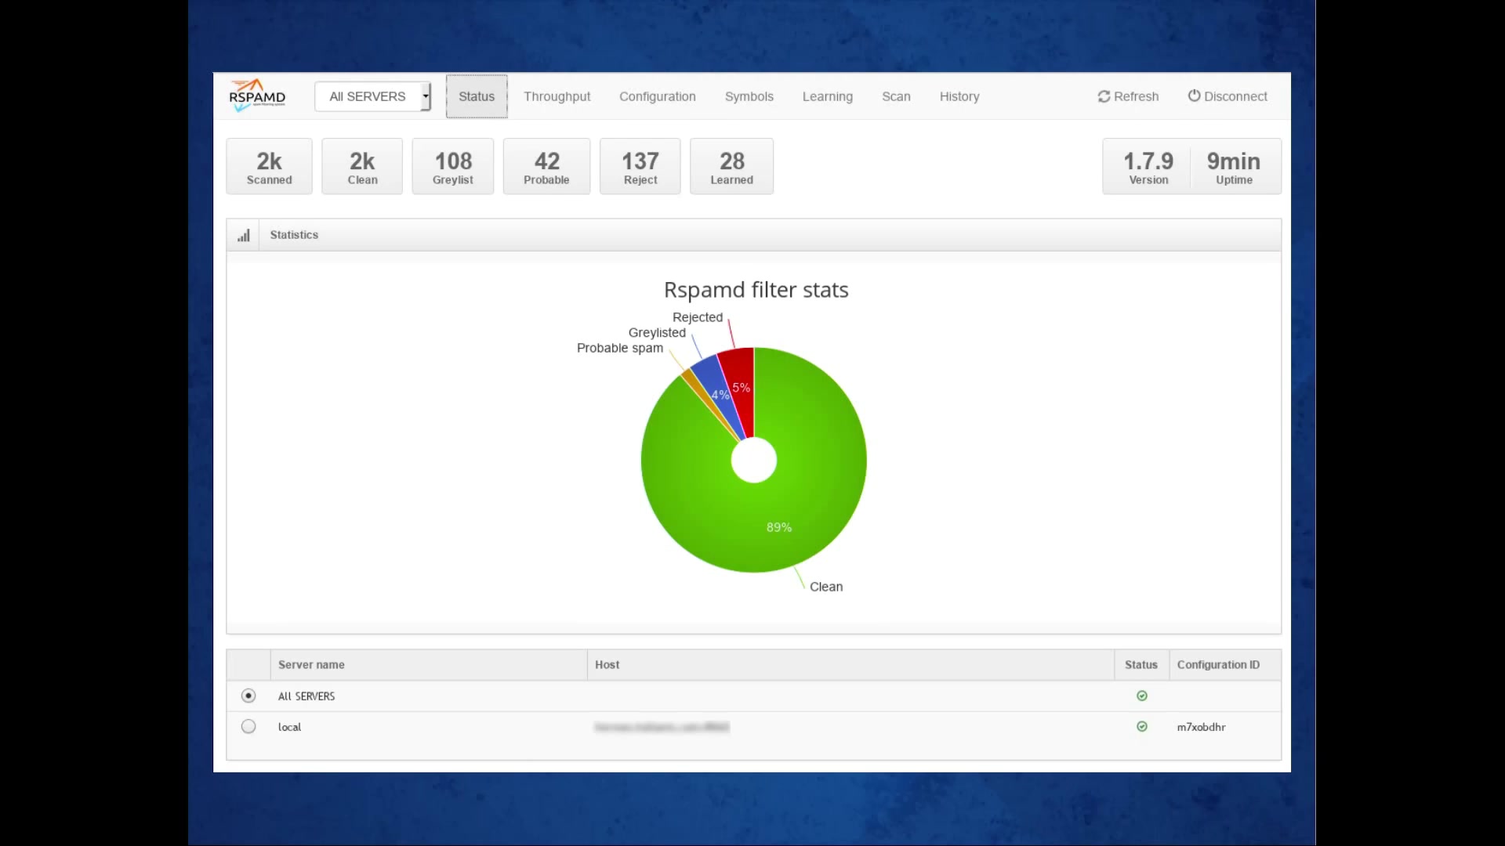Open the All SERVERS dropdown
1505x846 pixels.
click(373, 96)
